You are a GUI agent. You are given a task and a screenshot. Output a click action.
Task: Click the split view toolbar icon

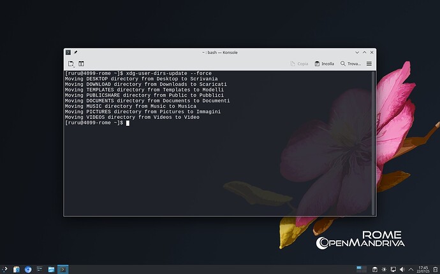tap(82, 64)
